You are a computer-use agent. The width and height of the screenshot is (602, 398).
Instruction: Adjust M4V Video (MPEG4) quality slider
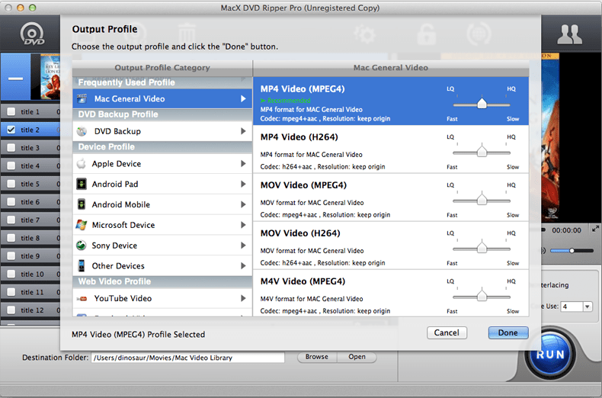(x=482, y=296)
